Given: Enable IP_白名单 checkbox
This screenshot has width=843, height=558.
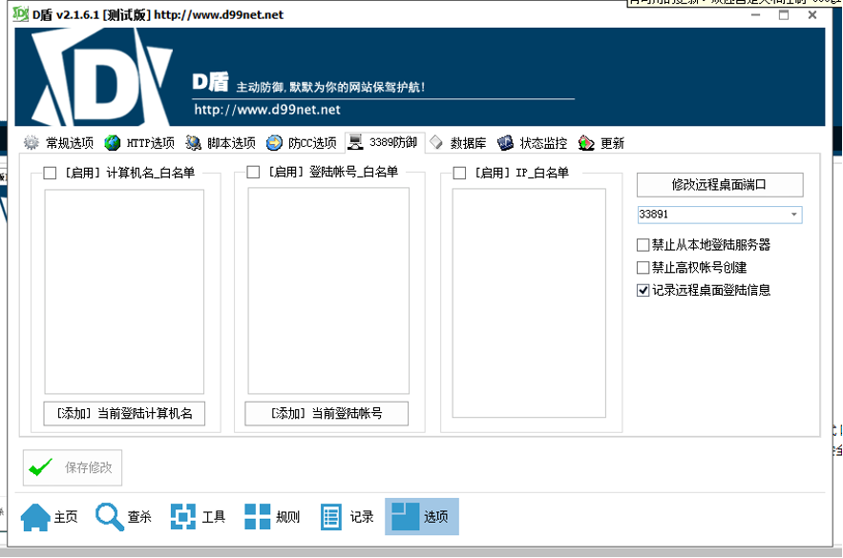Looking at the screenshot, I should [x=459, y=173].
